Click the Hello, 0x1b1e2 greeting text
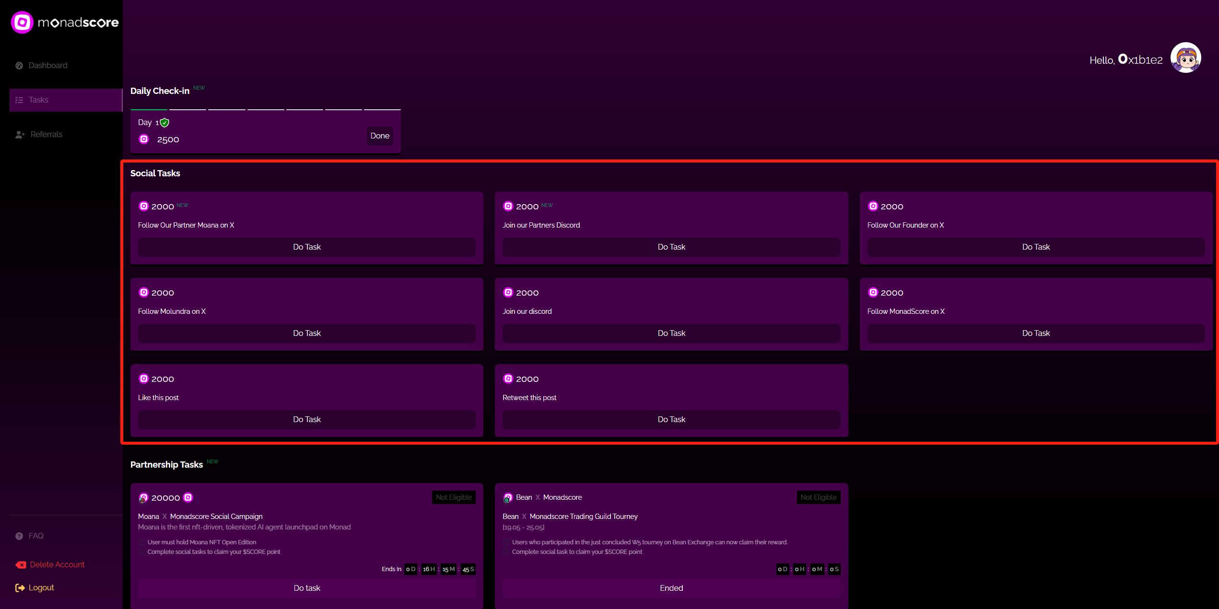Image resolution: width=1219 pixels, height=609 pixels. click(1126, 59)
